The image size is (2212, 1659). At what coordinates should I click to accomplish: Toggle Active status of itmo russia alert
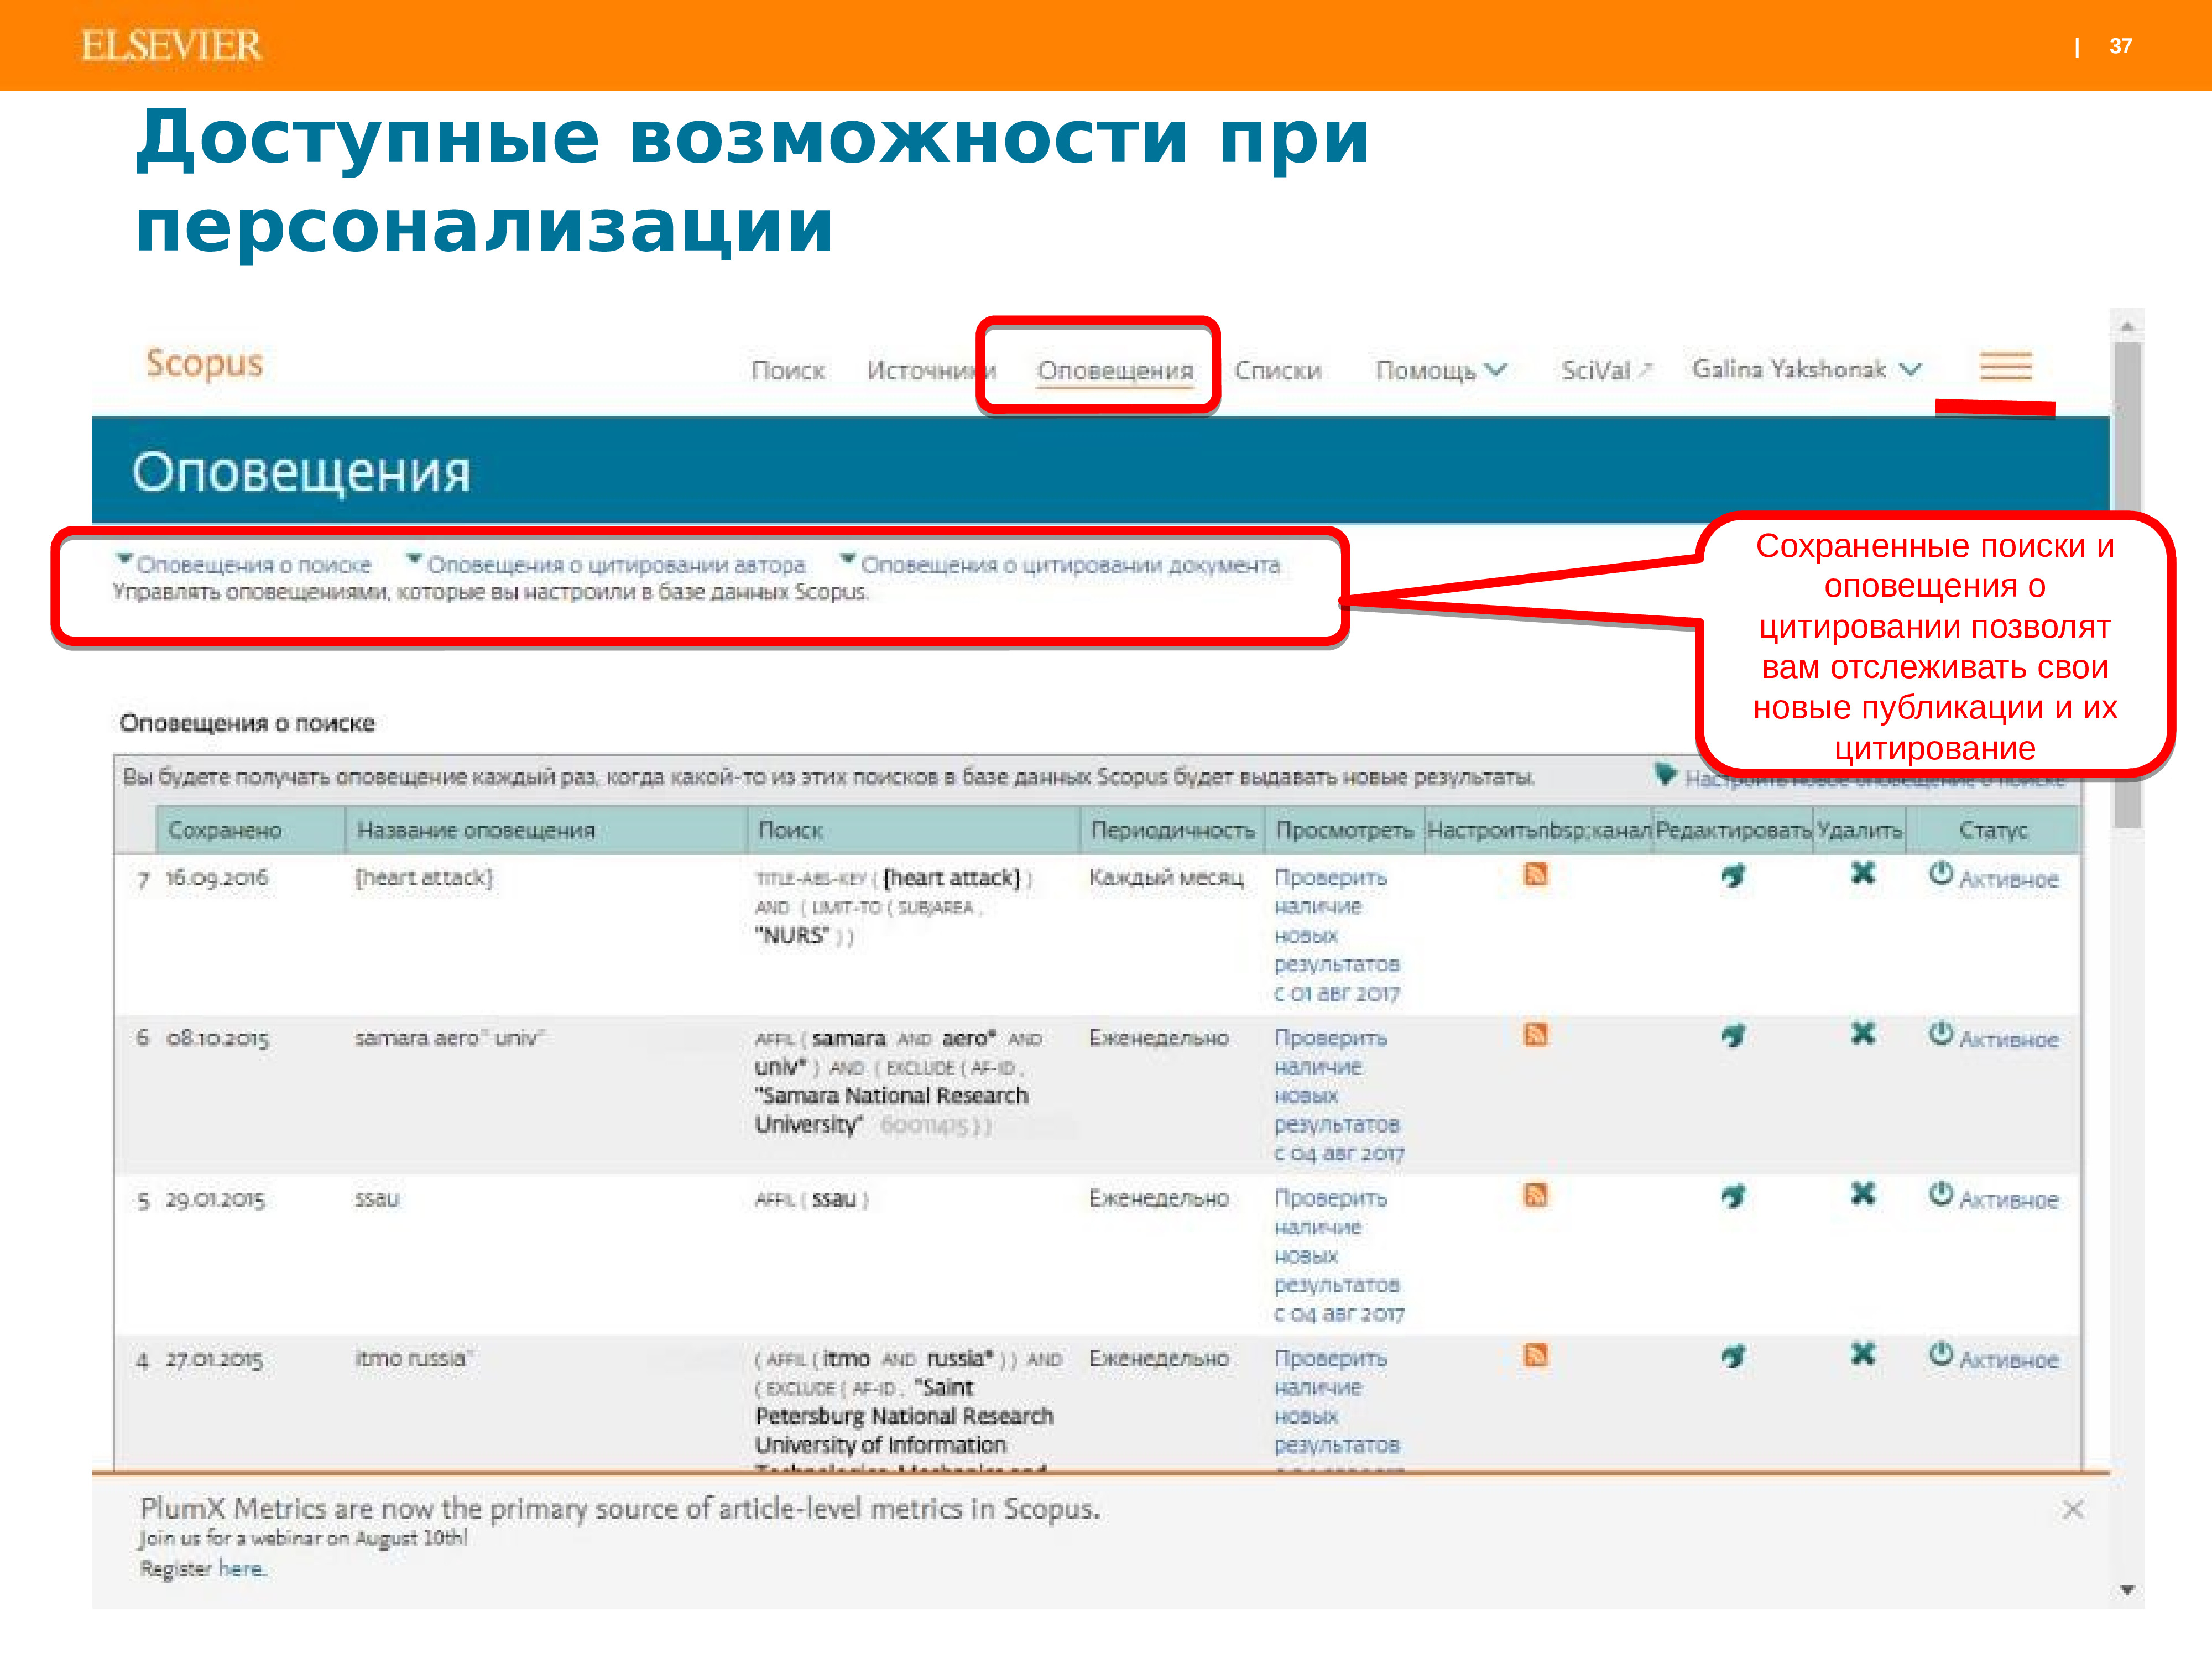(x=1993, y=1358)
